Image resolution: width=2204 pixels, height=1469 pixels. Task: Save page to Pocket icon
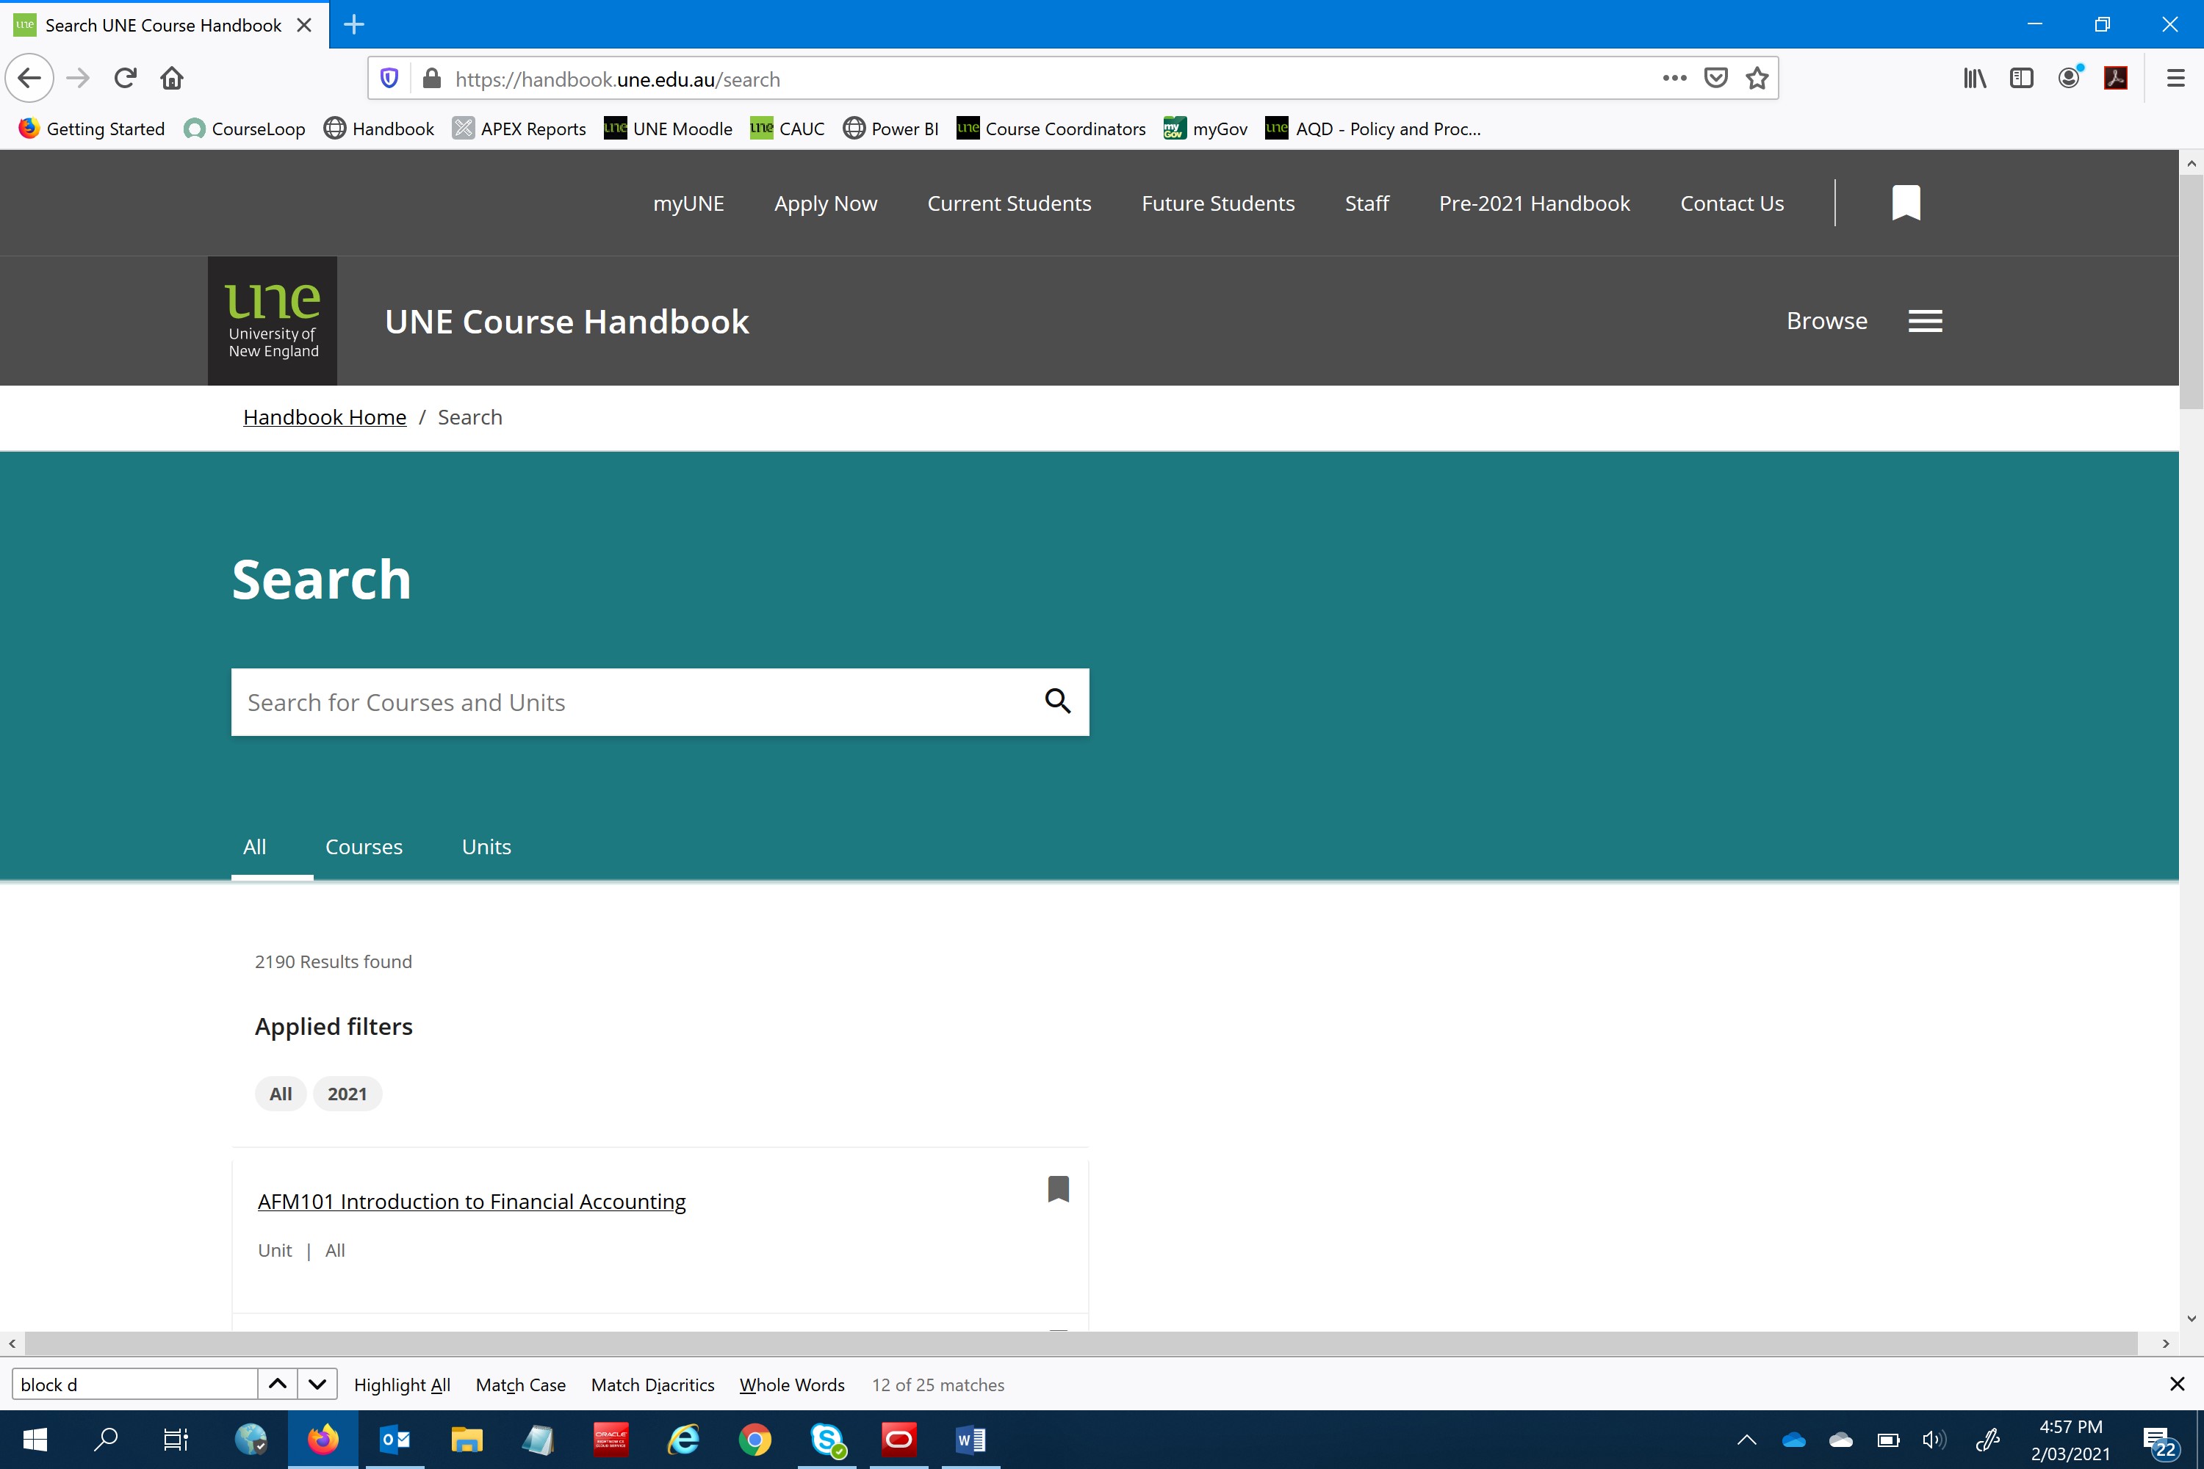pyautogui.click(x=1715, y=79)
